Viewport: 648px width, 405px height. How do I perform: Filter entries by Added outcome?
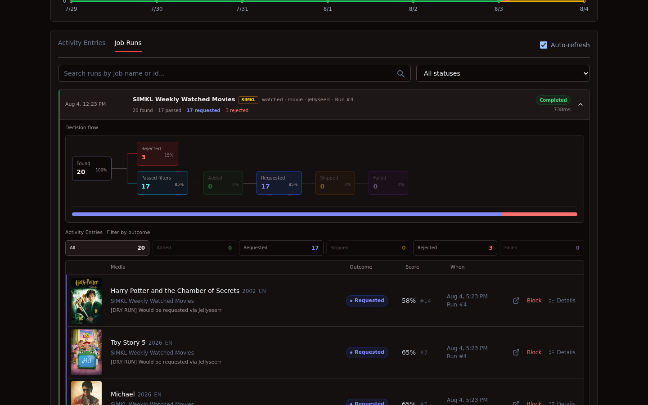click(x=194, y=248)
